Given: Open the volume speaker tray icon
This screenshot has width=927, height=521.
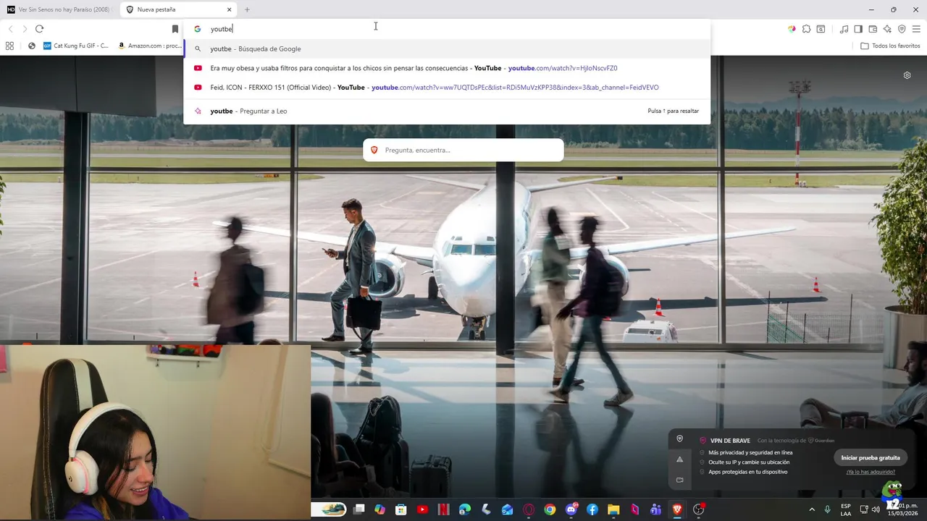Looking at the screenshot, I should (876, 509).
